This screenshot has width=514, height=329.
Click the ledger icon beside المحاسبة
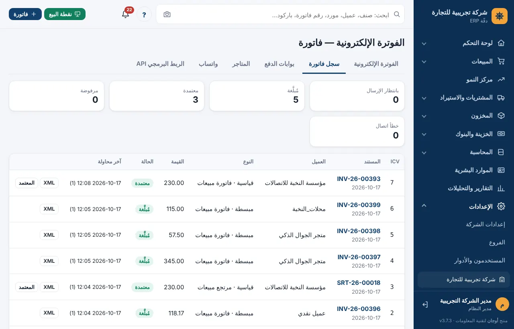[x=501, y=152]
